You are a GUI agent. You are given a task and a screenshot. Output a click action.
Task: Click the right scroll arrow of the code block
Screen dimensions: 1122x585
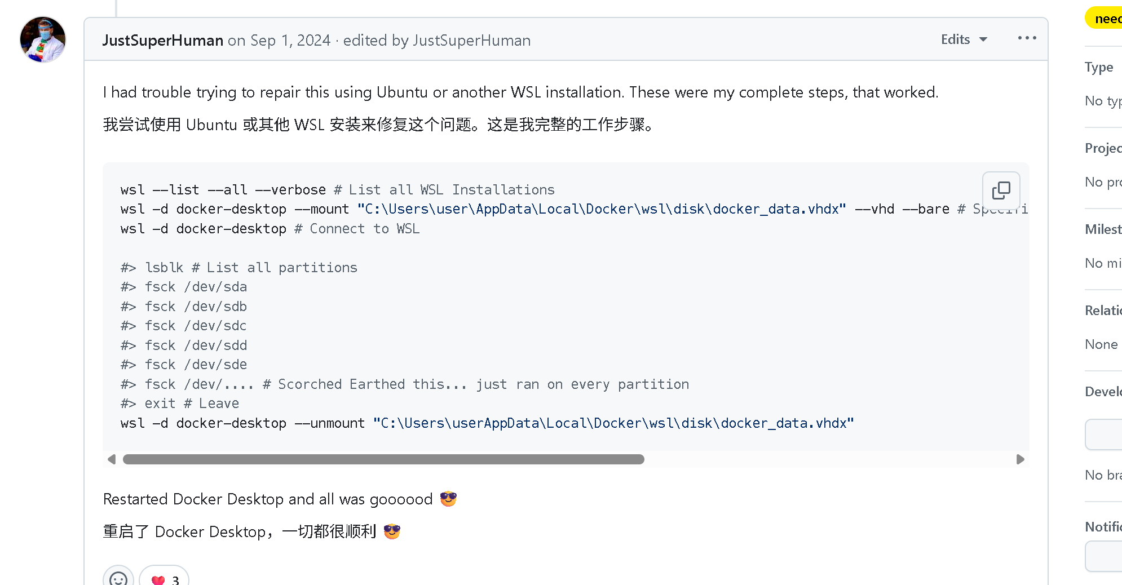tap(1020, 459)
